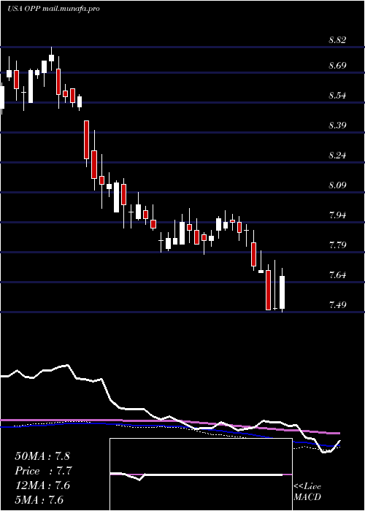The width and height of the screenshot is (365, 511).
Task: Click the 7.94 price axis label
Action: 337,215
